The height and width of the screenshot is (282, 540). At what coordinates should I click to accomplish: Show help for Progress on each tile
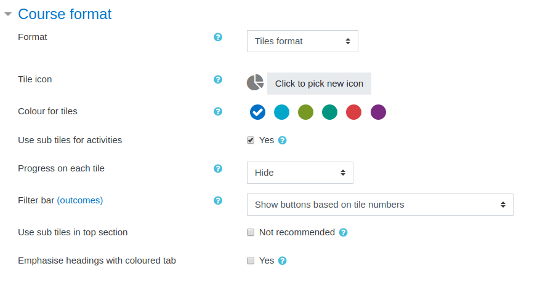[x=217, y=169]
